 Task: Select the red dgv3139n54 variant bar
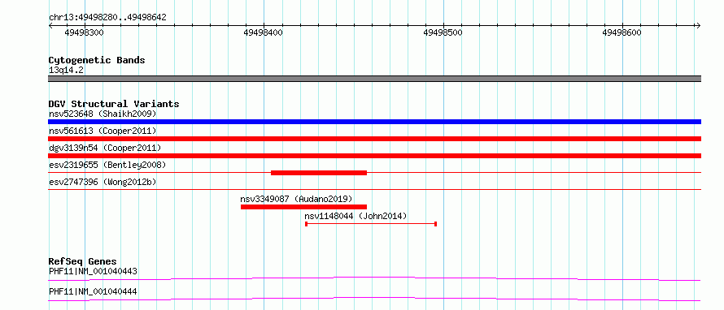coord(374,156)
